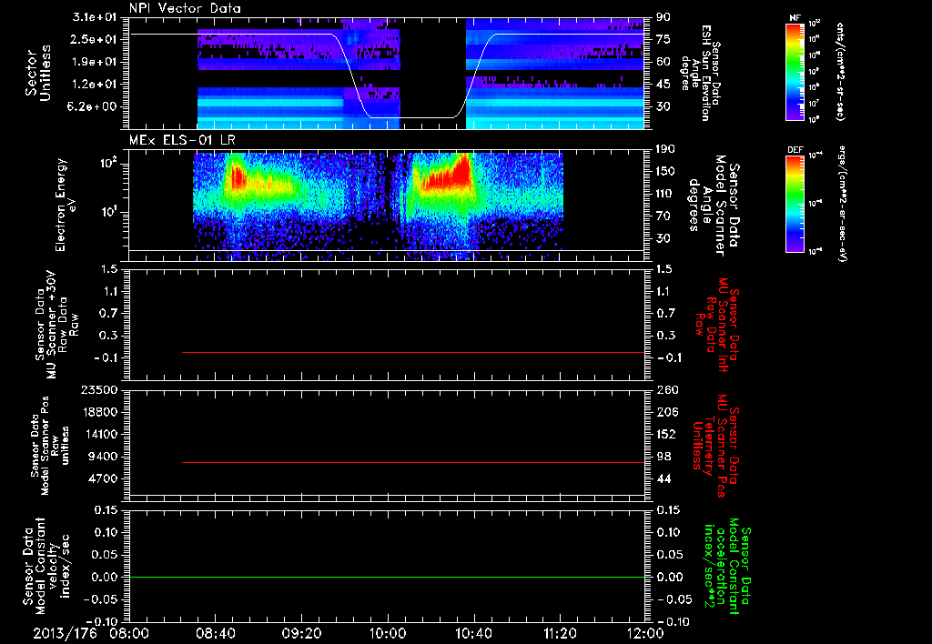Viewport: 932px width, 644px height.
Task: Click the red line in the Scanner Pos panel
Action: [413, 462]
